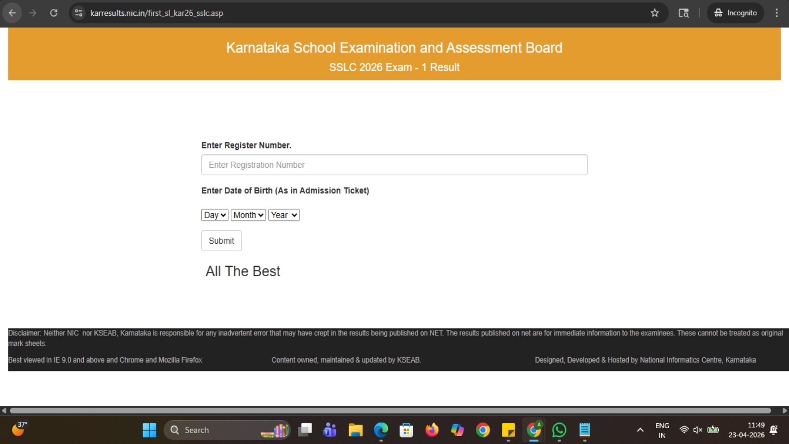Click the Submit button

(221, 241)
